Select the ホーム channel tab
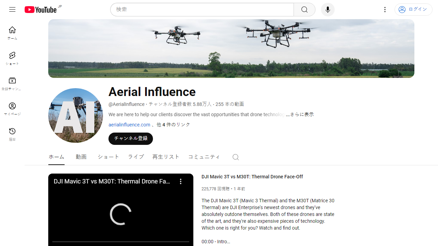Image resolution: width=438 pixels, height=246 pixels. coord(56,157)
